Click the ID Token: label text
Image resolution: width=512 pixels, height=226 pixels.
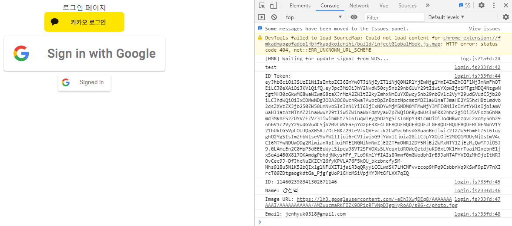[278, 76]
